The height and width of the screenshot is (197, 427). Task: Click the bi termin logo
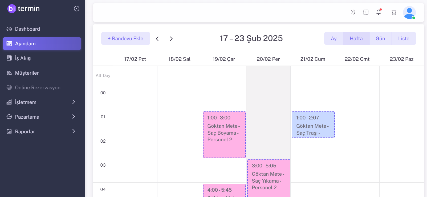click(x=24, y=9)
